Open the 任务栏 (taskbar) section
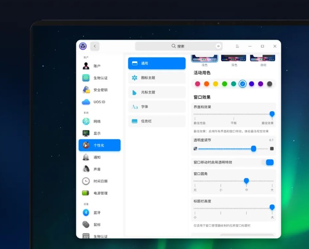 point(156,121)
